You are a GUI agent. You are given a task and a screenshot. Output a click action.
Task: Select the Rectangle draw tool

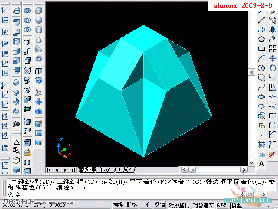pyautogui.click(x=261, y=49)
